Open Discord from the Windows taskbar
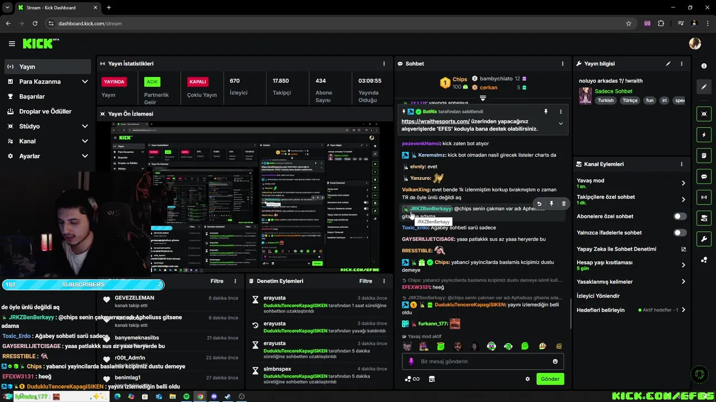This screenshot has height=402, width=716. [214, 396]
